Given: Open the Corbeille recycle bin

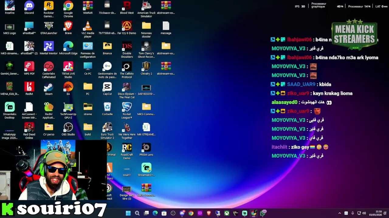Looking at the screenshot, I should (107, 109).
